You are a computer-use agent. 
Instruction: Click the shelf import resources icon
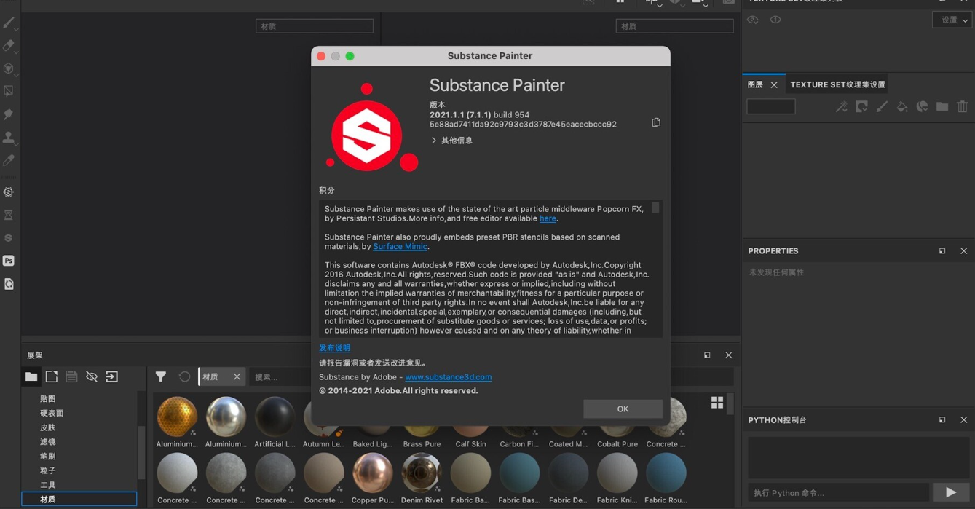(x=112, y=376)
